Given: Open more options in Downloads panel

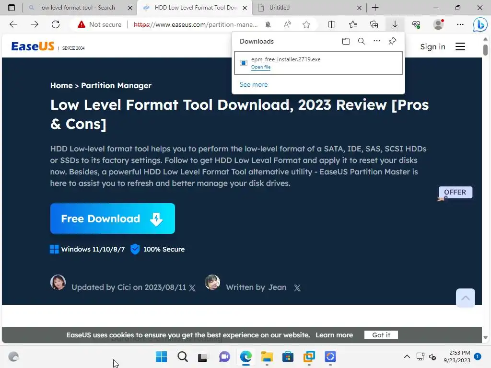Looking at the screenshot, I should tap(377, 41).
